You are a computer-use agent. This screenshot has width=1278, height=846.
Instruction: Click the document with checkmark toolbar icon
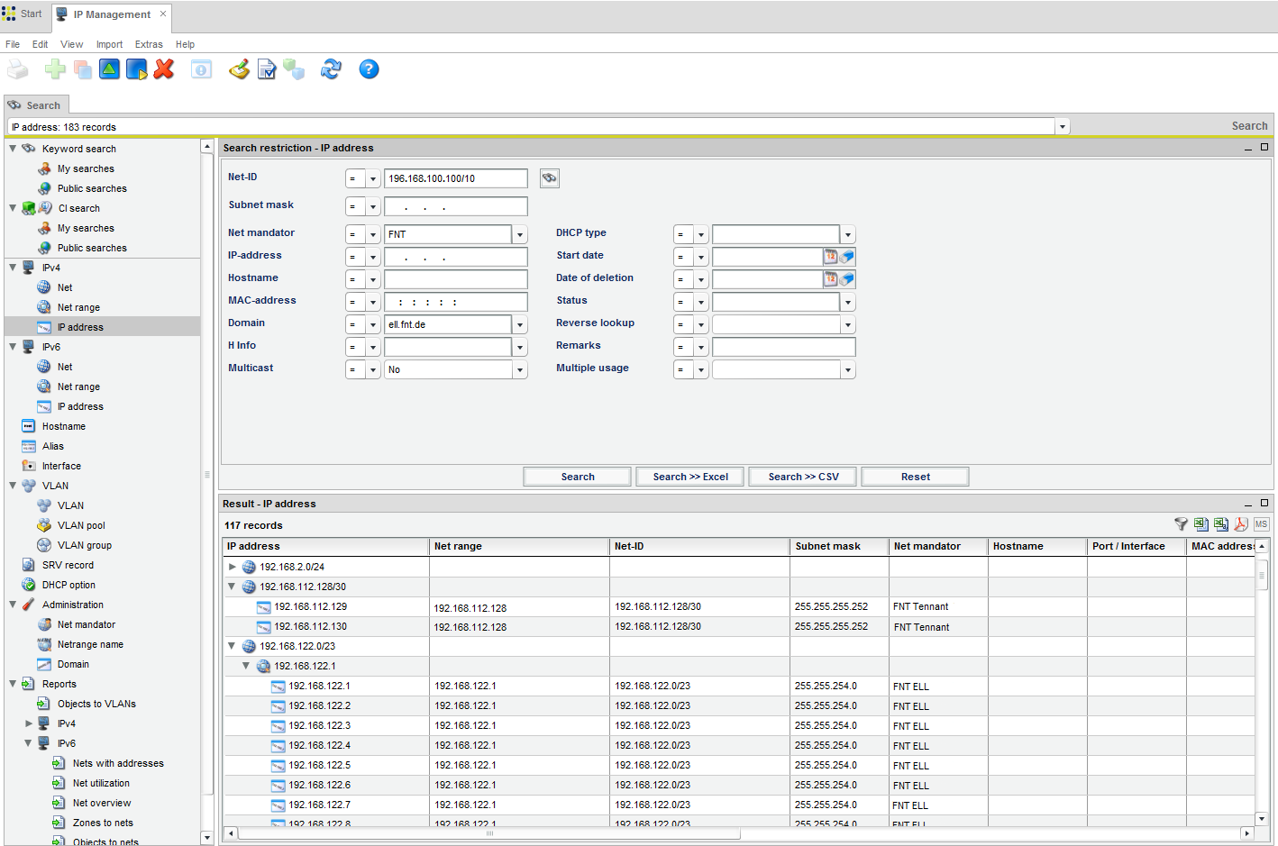tap(267, 69)
